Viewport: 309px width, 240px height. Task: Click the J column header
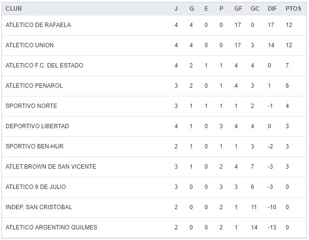pos(176,9)
